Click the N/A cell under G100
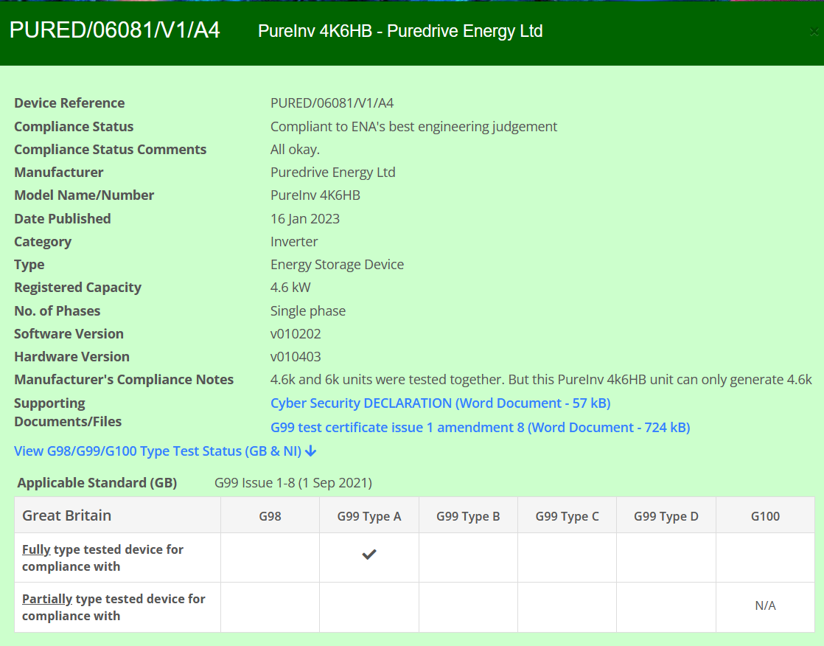The height and width of the screenshot is (646, 824). [x=765, y=605]
